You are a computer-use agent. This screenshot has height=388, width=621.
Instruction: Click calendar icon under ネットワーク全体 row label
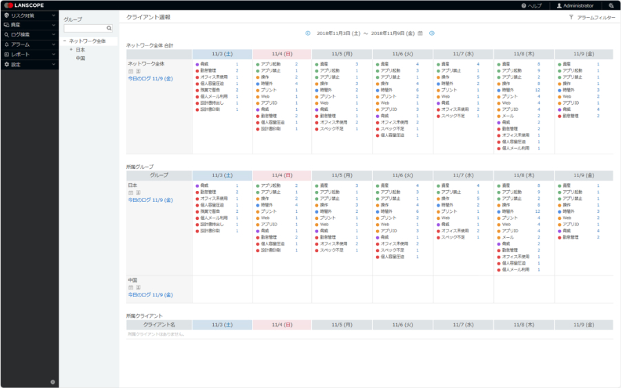click(130, 71)
